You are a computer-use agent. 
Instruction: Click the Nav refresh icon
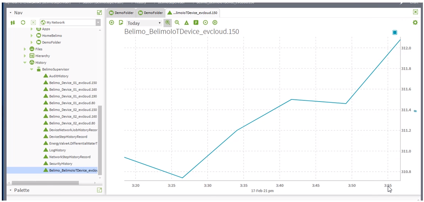[x=23, y=22]
